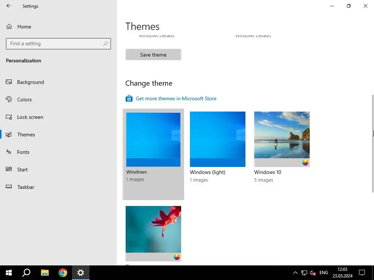Image resolution: width=374 pixels, height=280 pixels.
Task: Select the Windows theme thumbnail
Action: (x=153, y=140)
